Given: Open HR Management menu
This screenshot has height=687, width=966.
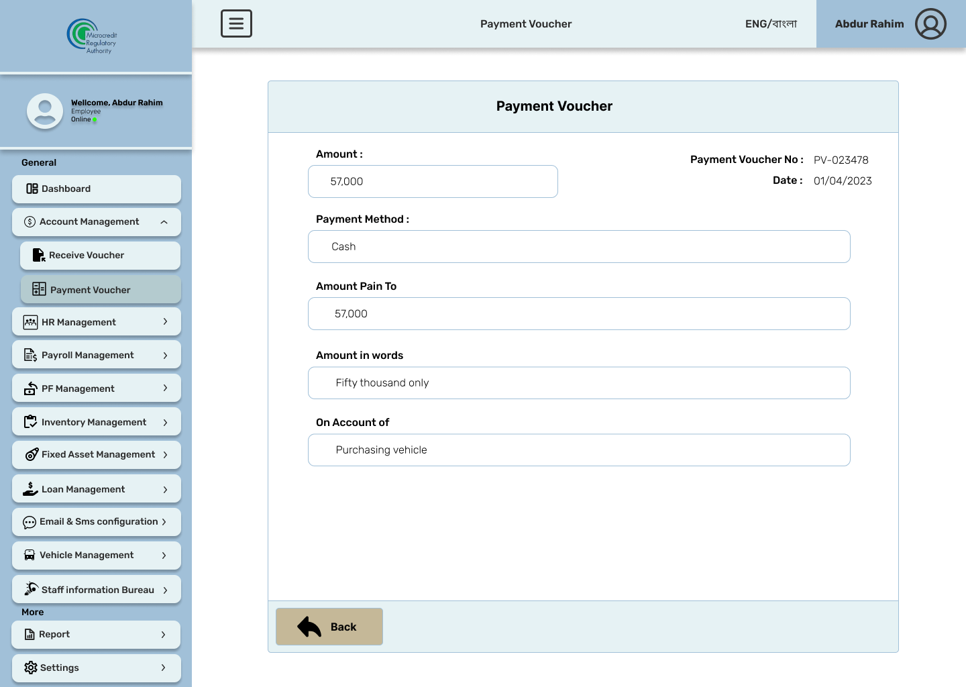Looking at the screenshot, I should point(97,322).
